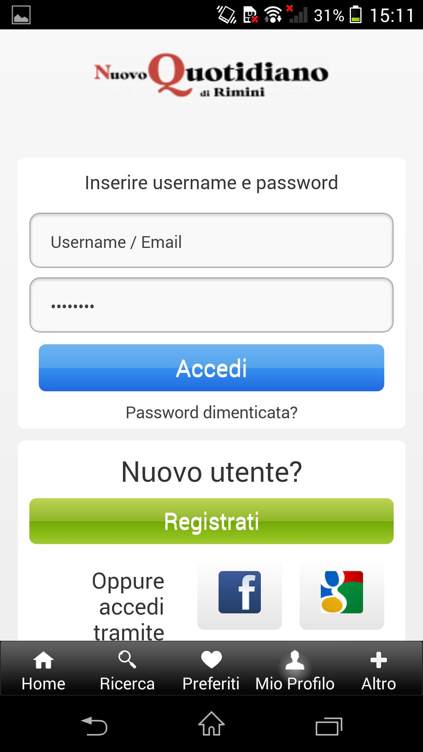Click the Password dimenticata link

pyautogui.click(x=211, y=412)
